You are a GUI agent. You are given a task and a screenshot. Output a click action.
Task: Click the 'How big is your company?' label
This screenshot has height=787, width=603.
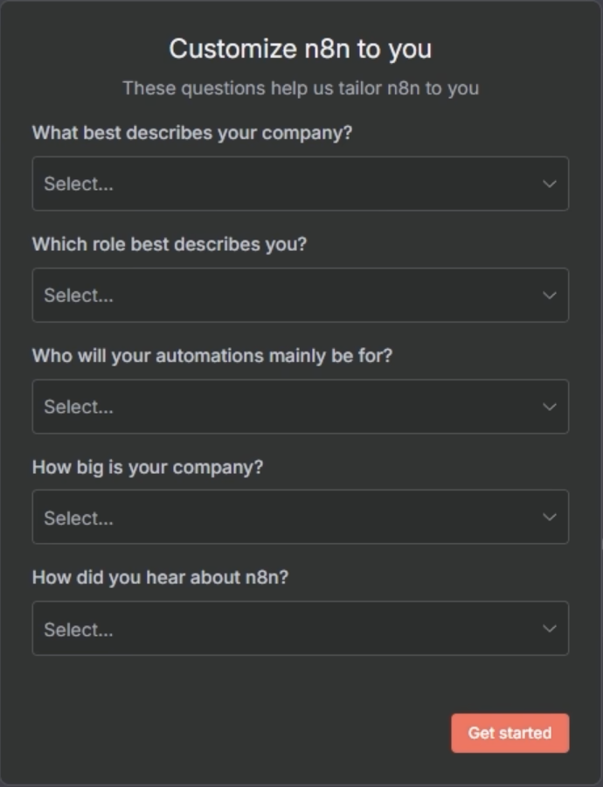click(148, 467)
